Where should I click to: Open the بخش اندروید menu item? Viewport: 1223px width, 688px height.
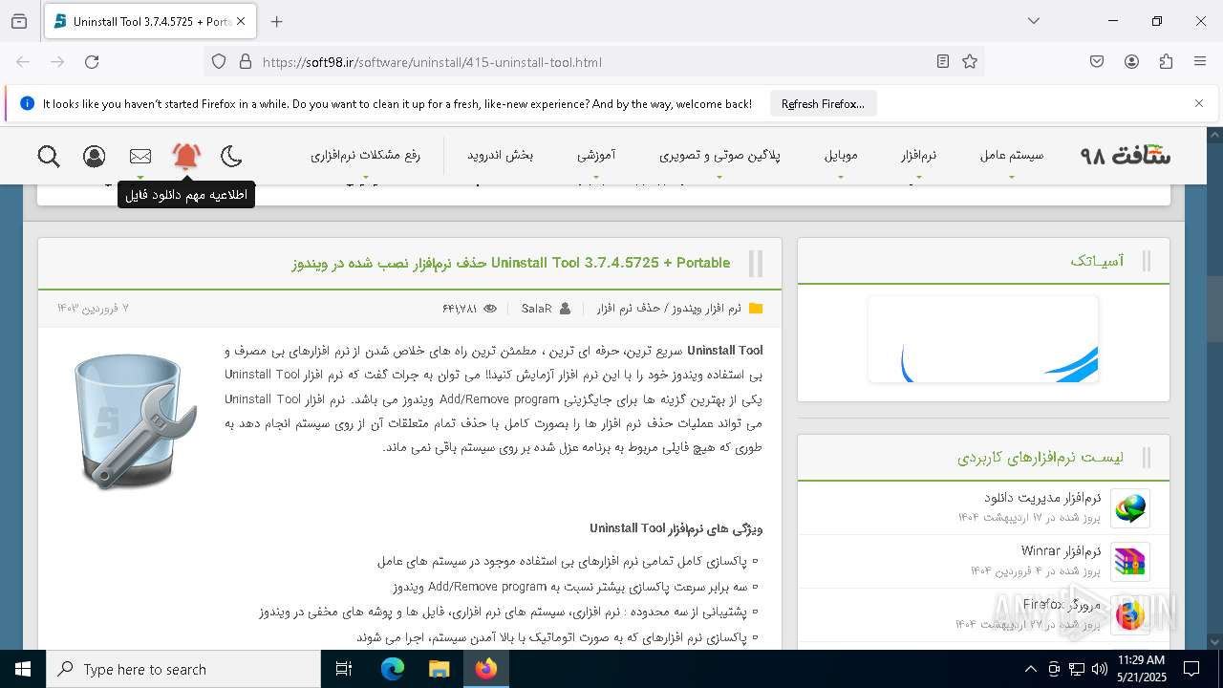tap(500, 155)
